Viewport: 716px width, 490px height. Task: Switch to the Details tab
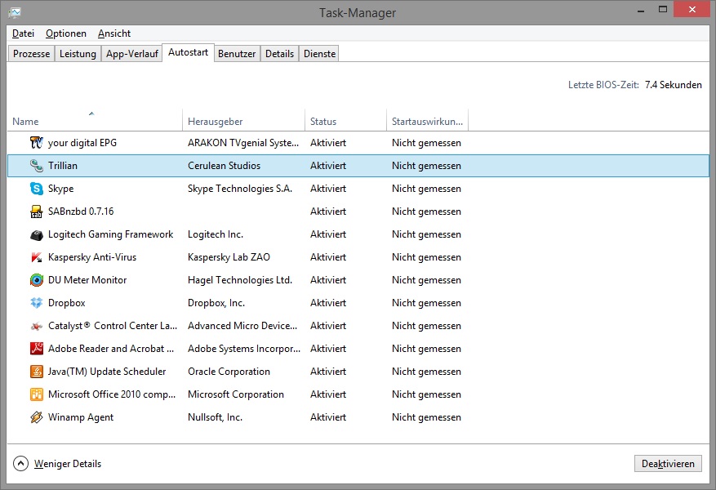279,54
